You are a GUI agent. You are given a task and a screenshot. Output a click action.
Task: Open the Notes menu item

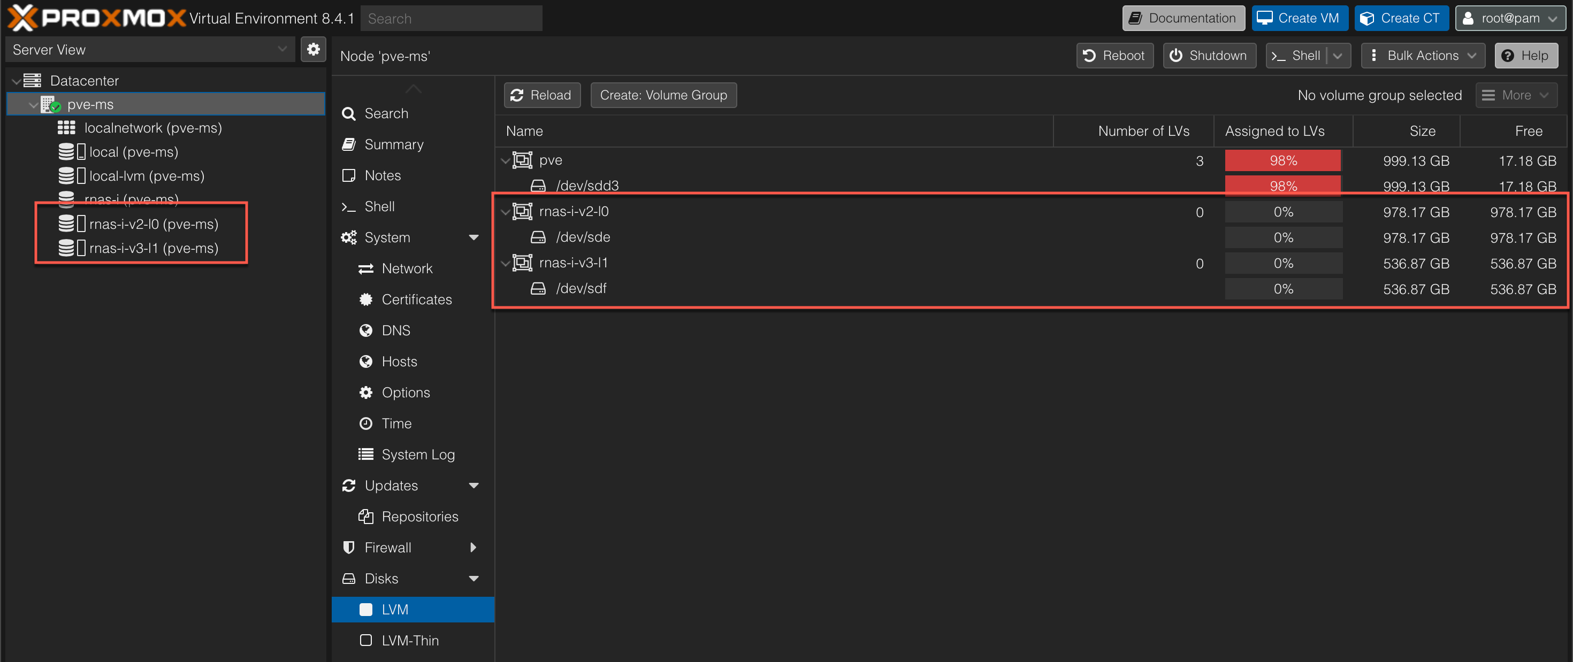pyautogui.click(x=413, y=176)
